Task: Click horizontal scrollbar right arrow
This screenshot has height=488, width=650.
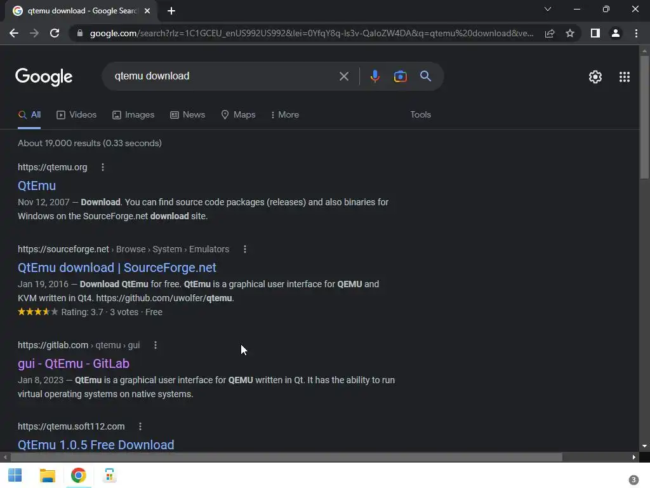Action: click(x=634, y=457)
